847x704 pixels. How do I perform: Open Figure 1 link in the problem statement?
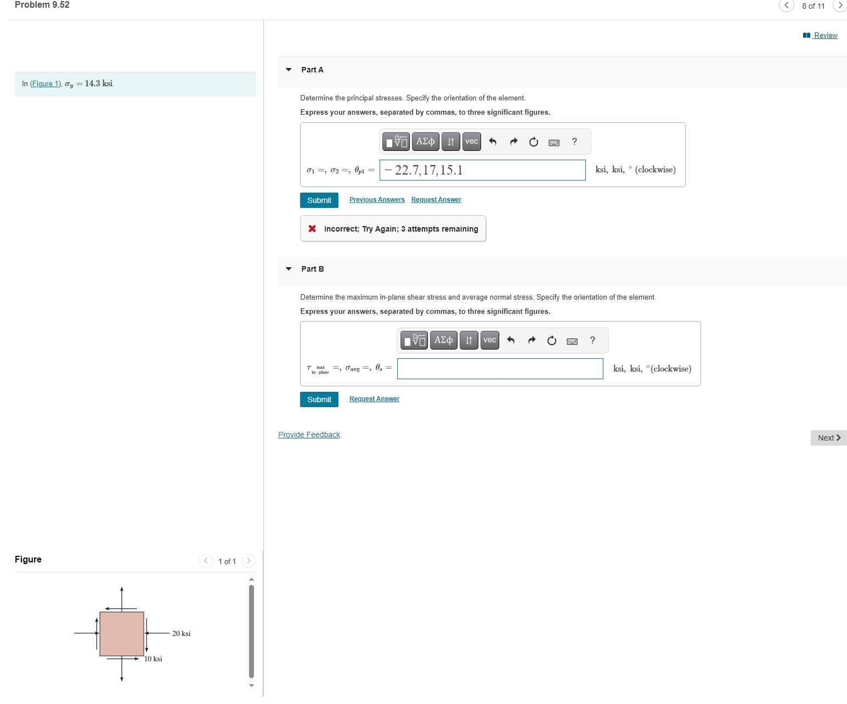click(45, 83)
